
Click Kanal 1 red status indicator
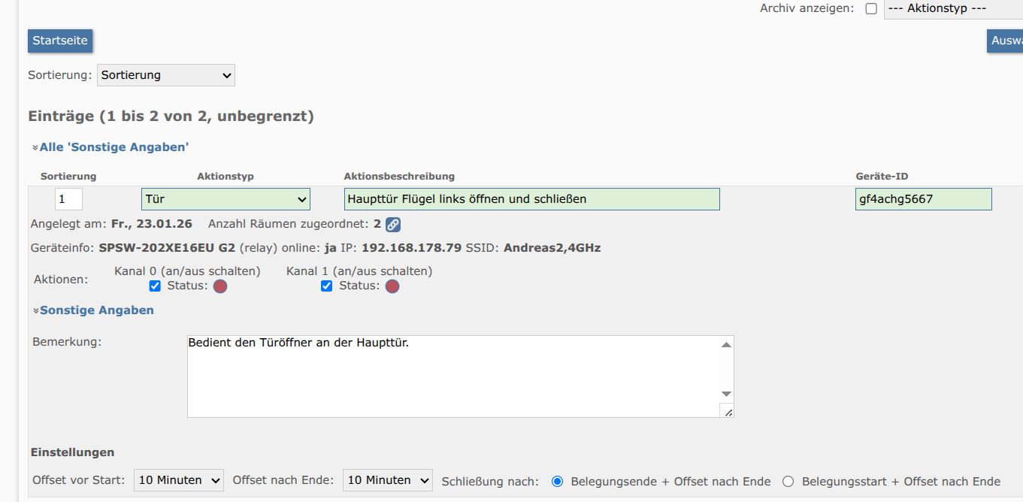pyautogui.click(x=392, y=286)
